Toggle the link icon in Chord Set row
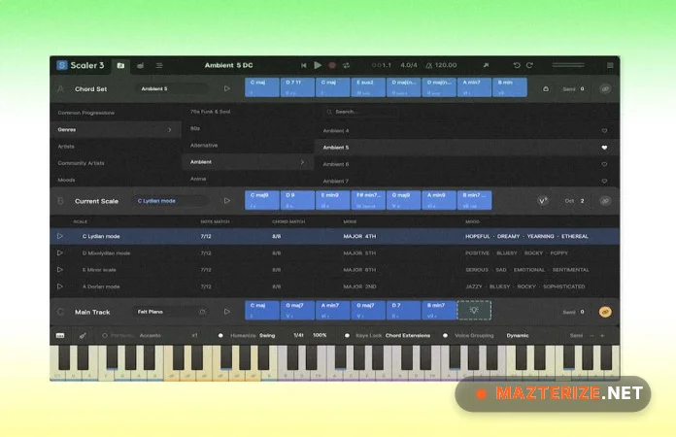Image resolution: width=676 pixels, height=437 pixels. [x=605, y=88]
